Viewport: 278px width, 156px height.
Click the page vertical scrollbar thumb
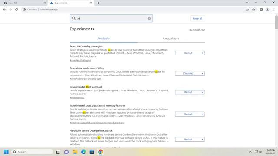click(276, 23)
